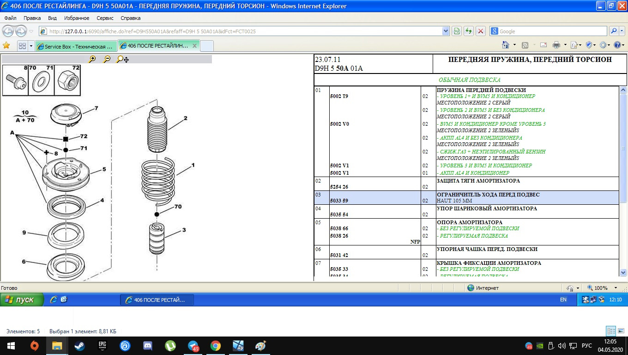This screenshot has width=628, height=355.
Task: Click the fit-to-window zoom icon above diagram
Action: tap(122, 59)
